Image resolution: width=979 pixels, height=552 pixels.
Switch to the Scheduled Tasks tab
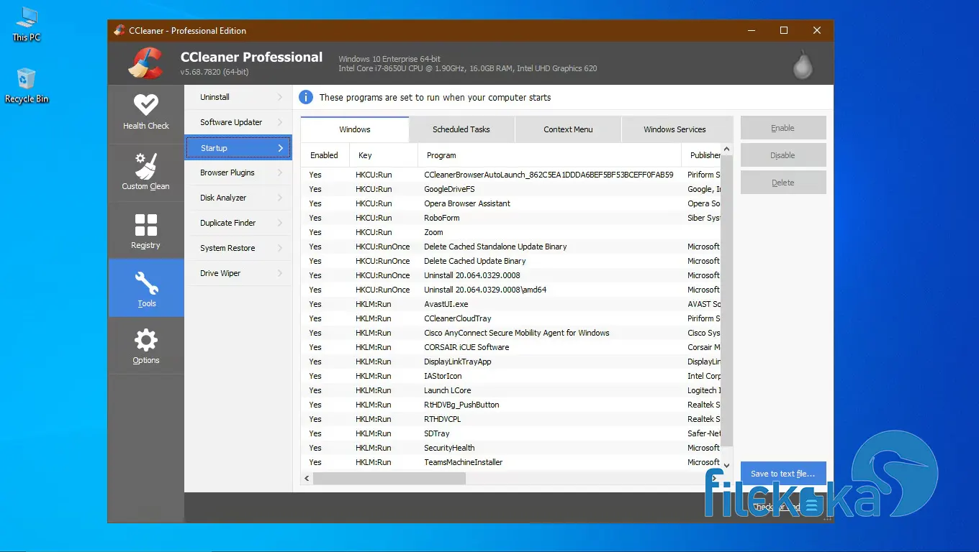(461, 129)
